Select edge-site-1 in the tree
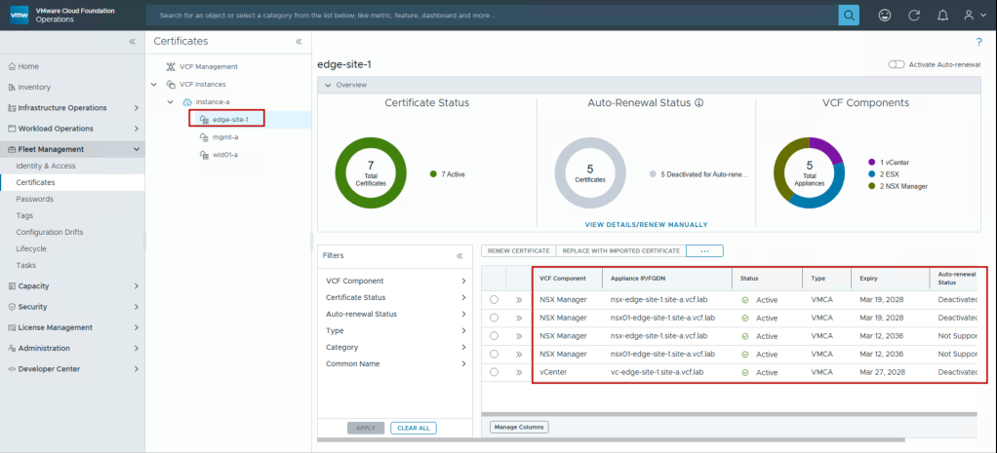This screenshot has height=453, width=997. 229,120
